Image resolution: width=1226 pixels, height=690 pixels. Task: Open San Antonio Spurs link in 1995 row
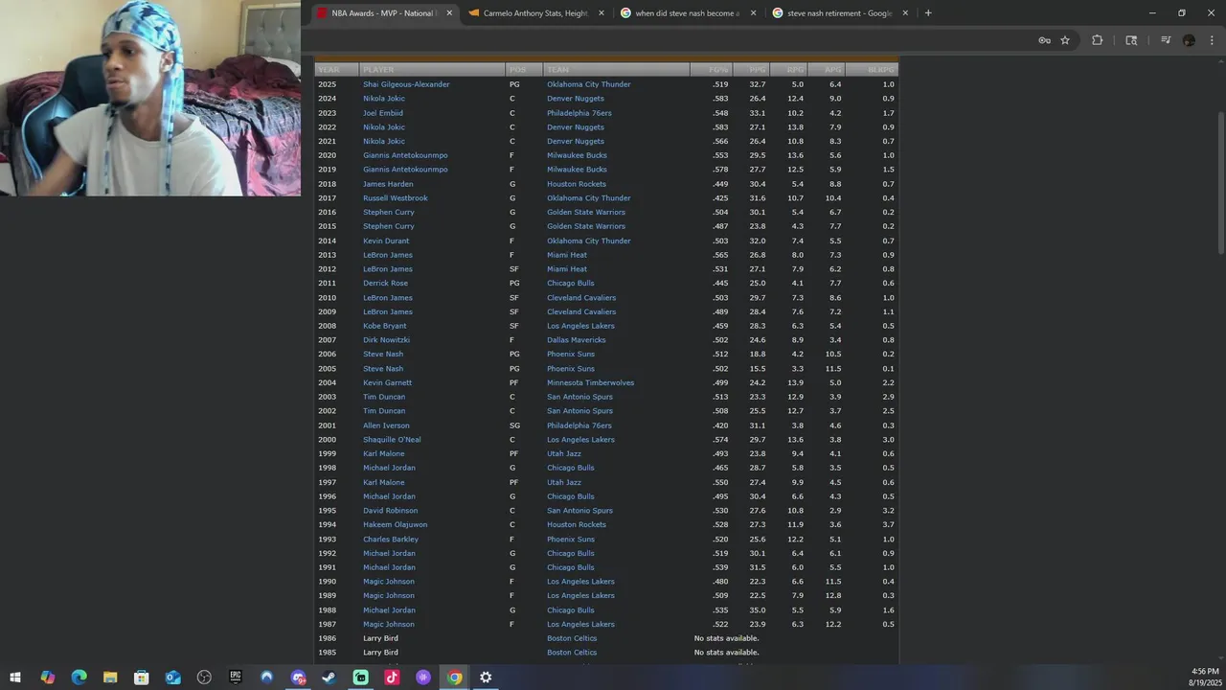pos(579,511)
